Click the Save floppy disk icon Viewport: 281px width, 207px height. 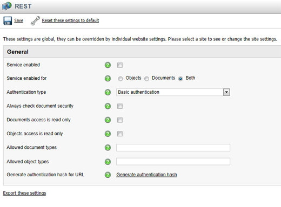click(8, 20)
